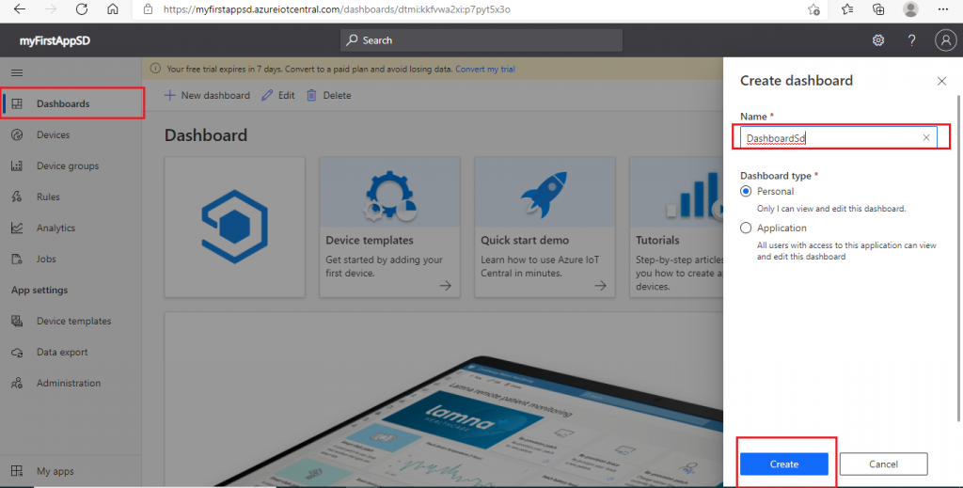Open My apps at sidebar bottom
Screen dimensions: 963x488
pos(71,471)
